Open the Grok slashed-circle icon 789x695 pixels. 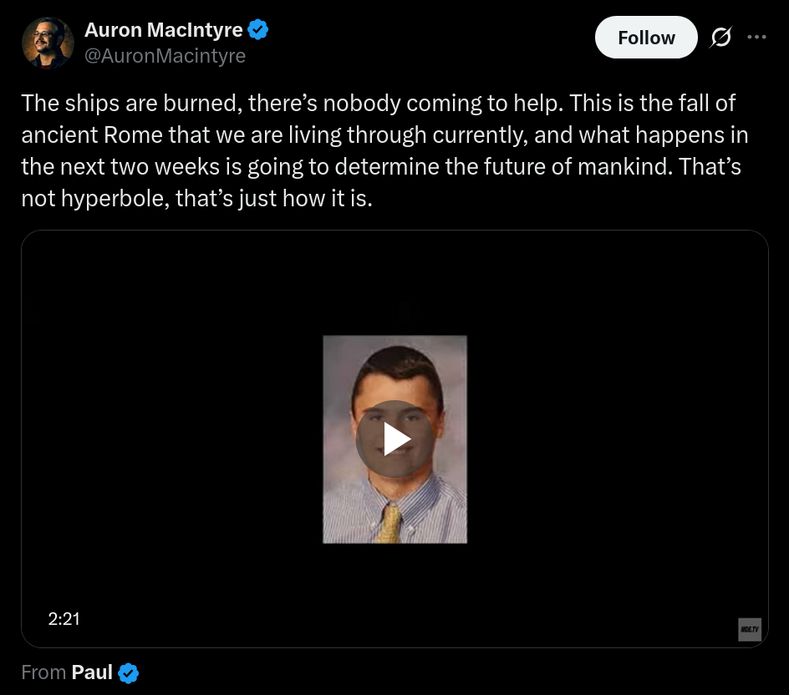point(720,38)
